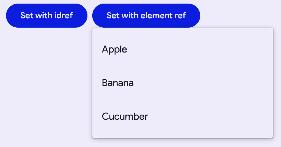Click the Cucumber option
281x147 pixels.
pos(125,116)
